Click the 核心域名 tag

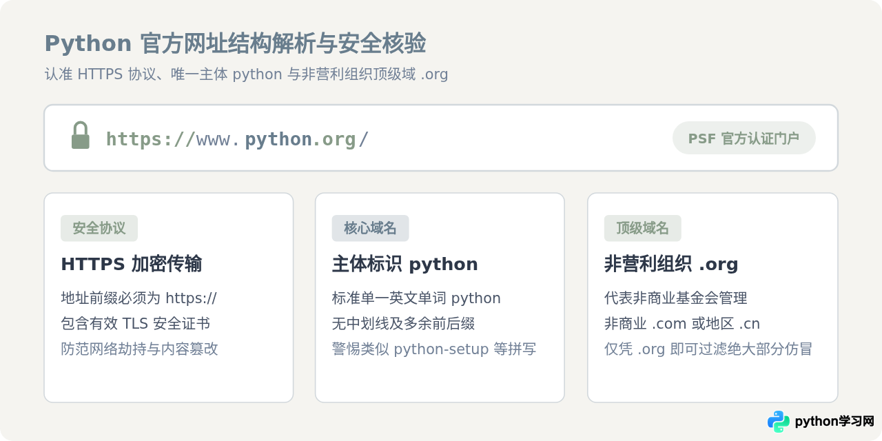pyautogui.click(x=370, y=228)
